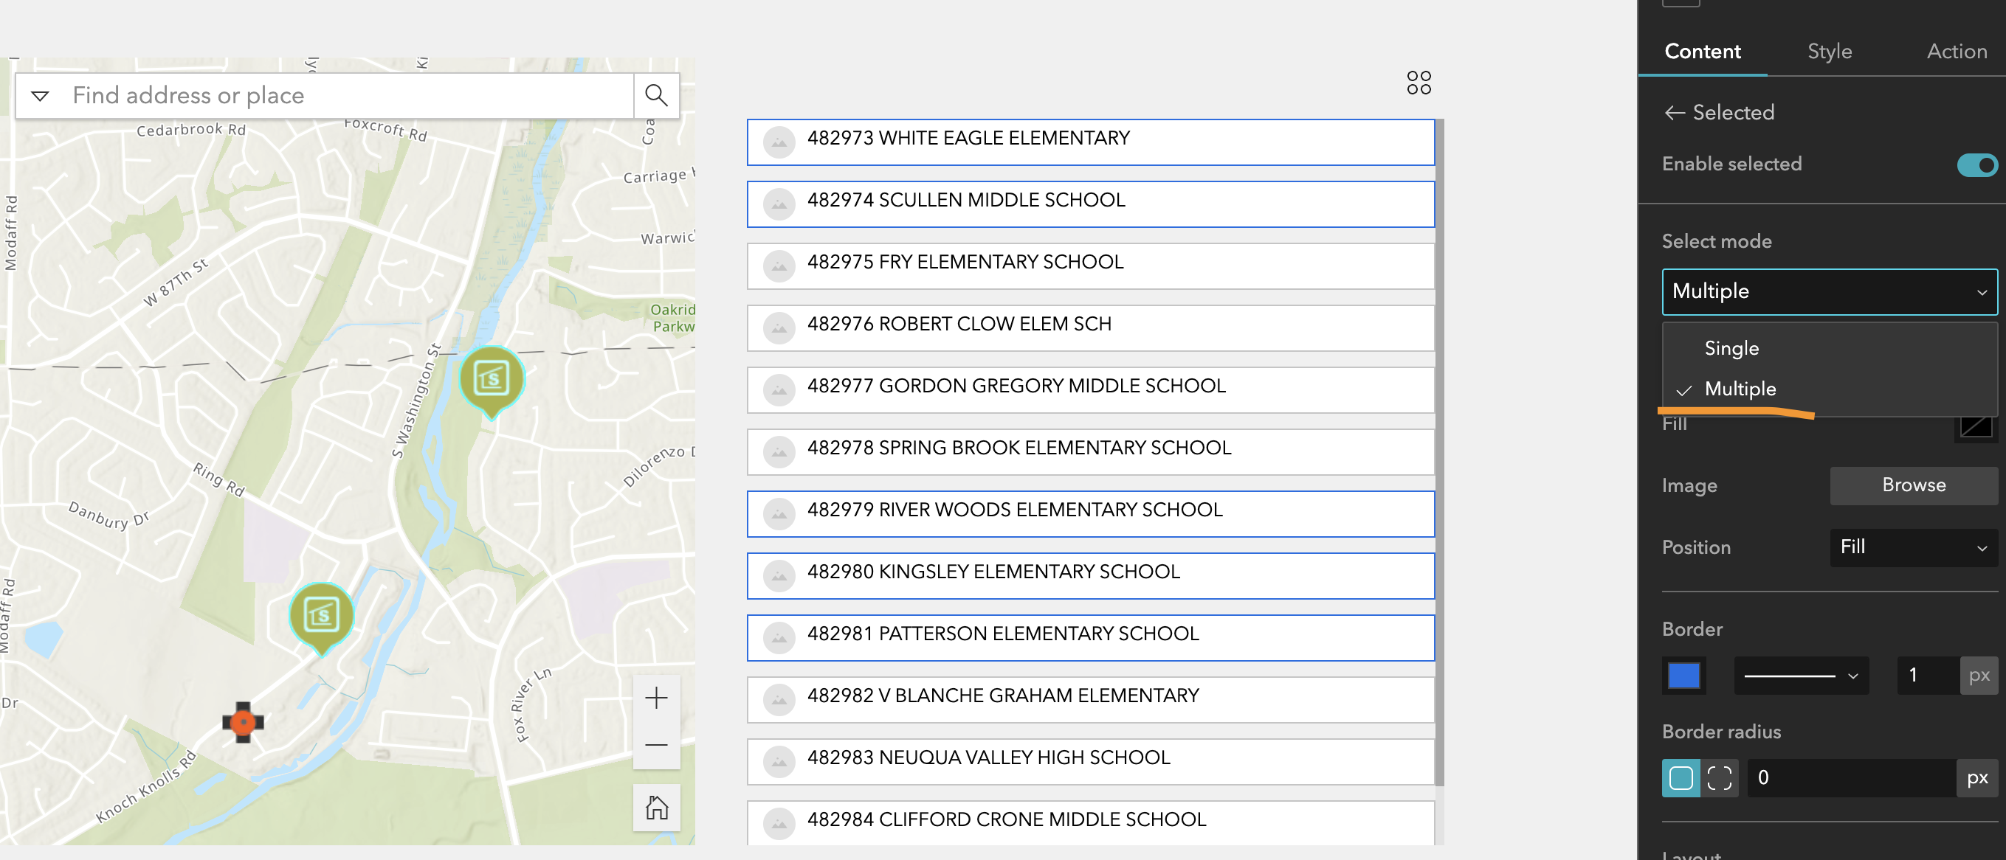
Task: Open the four-circles view options icon
Action: point(1418,83)
